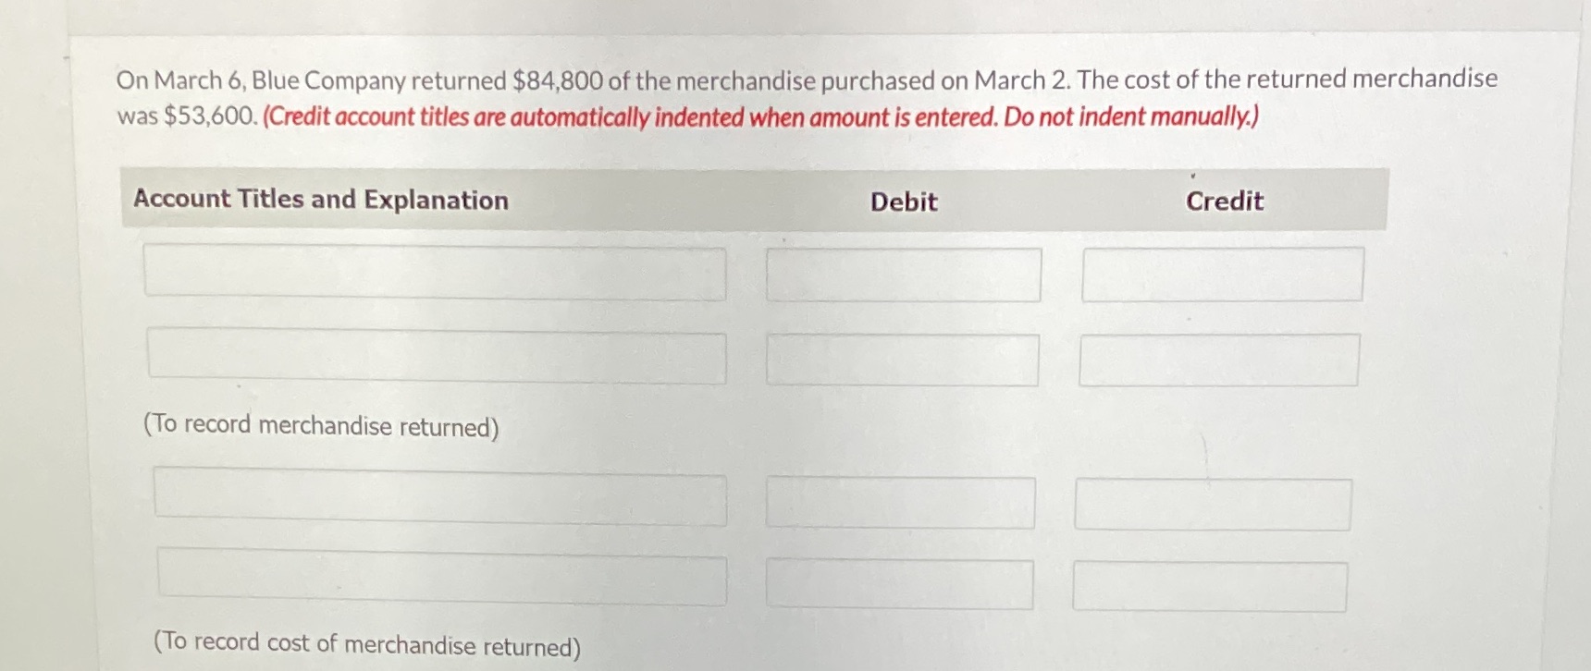Click the first Debit amount field
This screenshot has width=1591, height=671.
coord(904,274)
